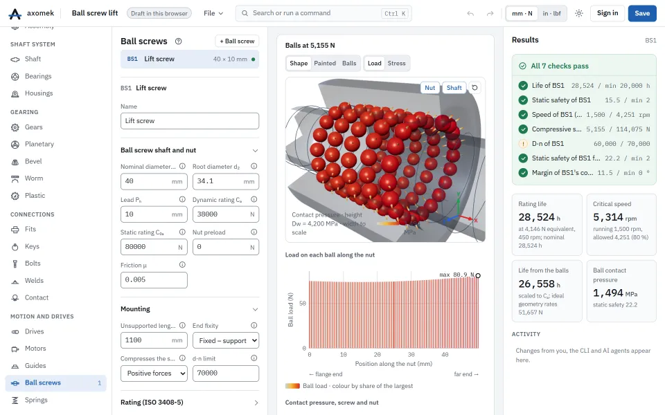Toggle Nut visibility in 3D view
Image resolution: width=665 pixels, height=415 pixels.
[x=430, y=88]
